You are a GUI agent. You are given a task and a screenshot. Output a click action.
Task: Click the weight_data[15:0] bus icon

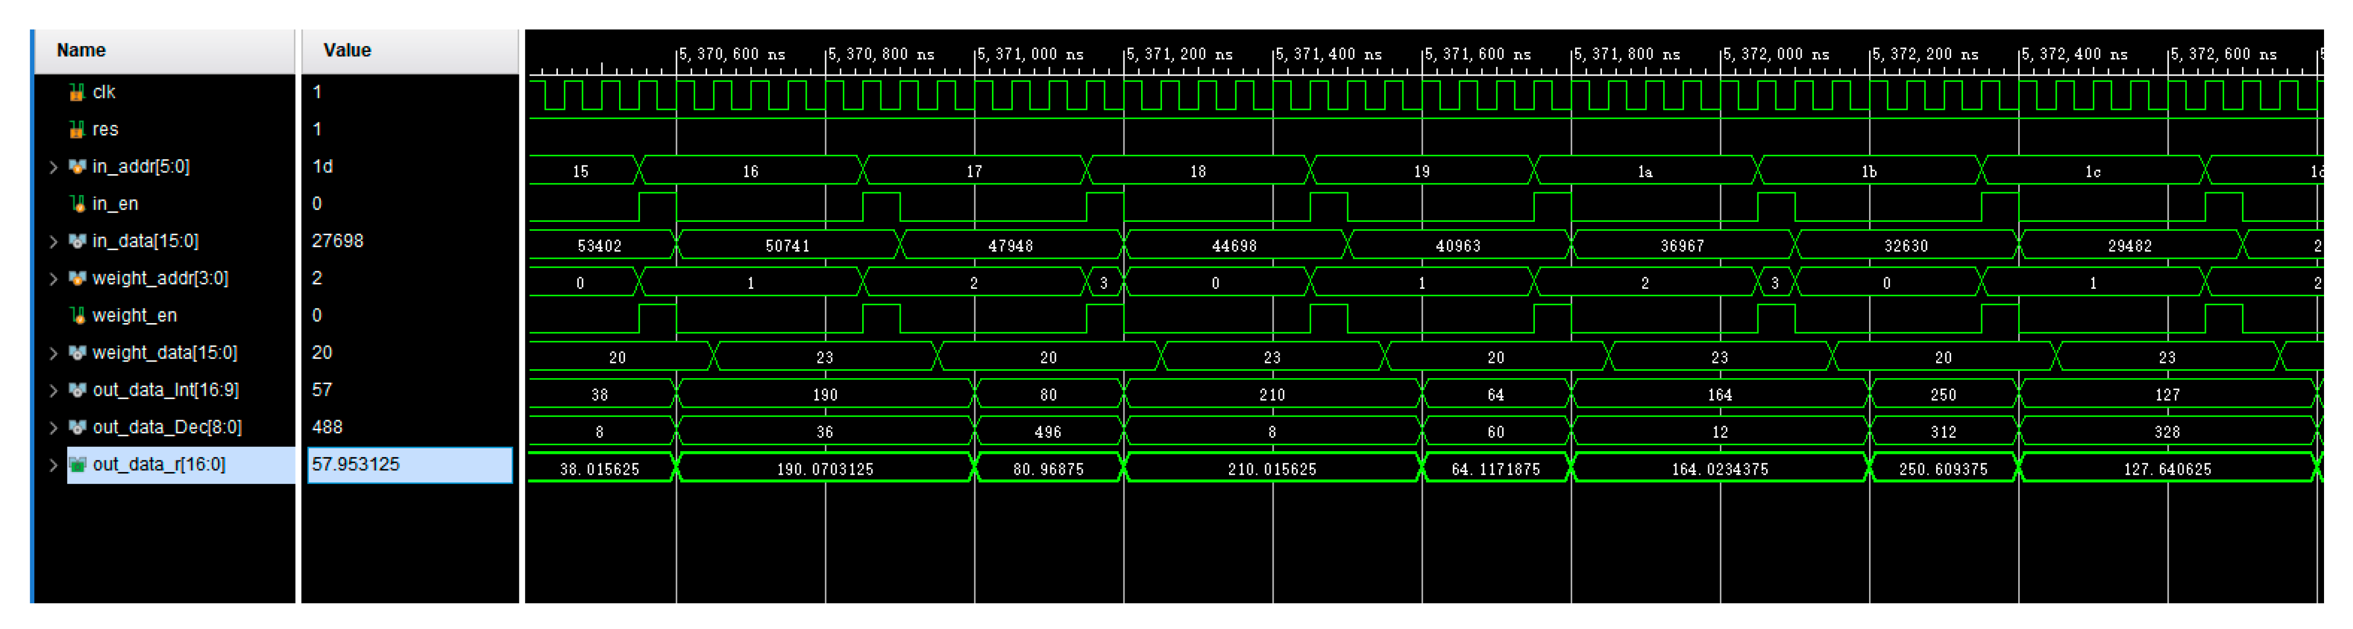coord(77,353)
